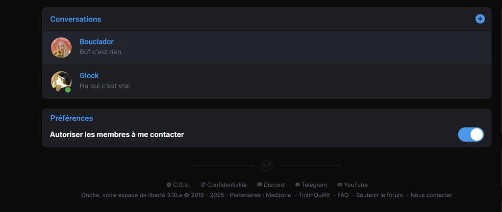Disable Autoriser les membres à me contacter
Image resolution: width=502 pixels, height=212 pixels.
click(471, 134)
